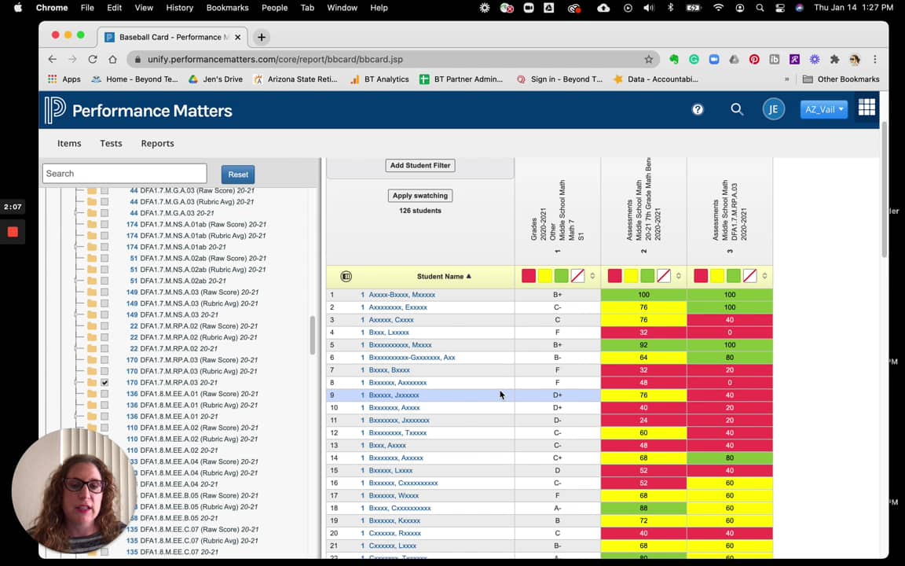Click the search magnifier in header
The width and height of the screenshot is (905, 566).
737,109
